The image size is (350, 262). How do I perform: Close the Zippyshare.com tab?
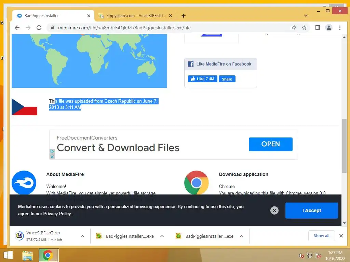click(170, 16)
